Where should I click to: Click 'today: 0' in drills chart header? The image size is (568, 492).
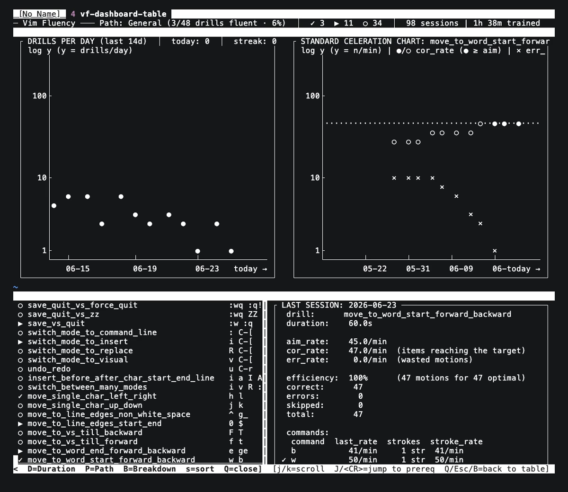pyautogui.click(x=190, y=42)
